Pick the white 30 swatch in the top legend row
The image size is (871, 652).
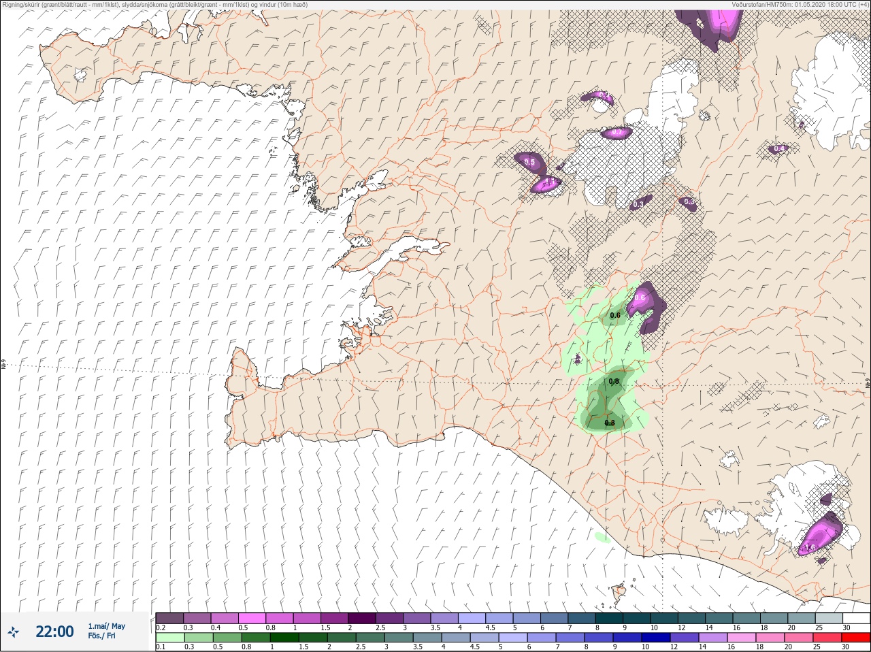(856, 618)
